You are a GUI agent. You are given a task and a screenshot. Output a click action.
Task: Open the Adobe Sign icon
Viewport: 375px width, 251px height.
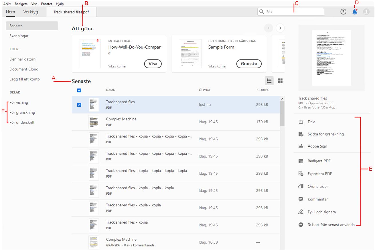click(x=301, y=146)
